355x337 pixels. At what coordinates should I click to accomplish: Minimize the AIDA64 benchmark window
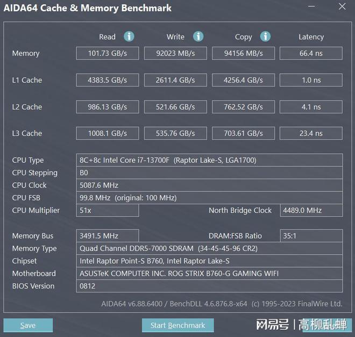311,6
